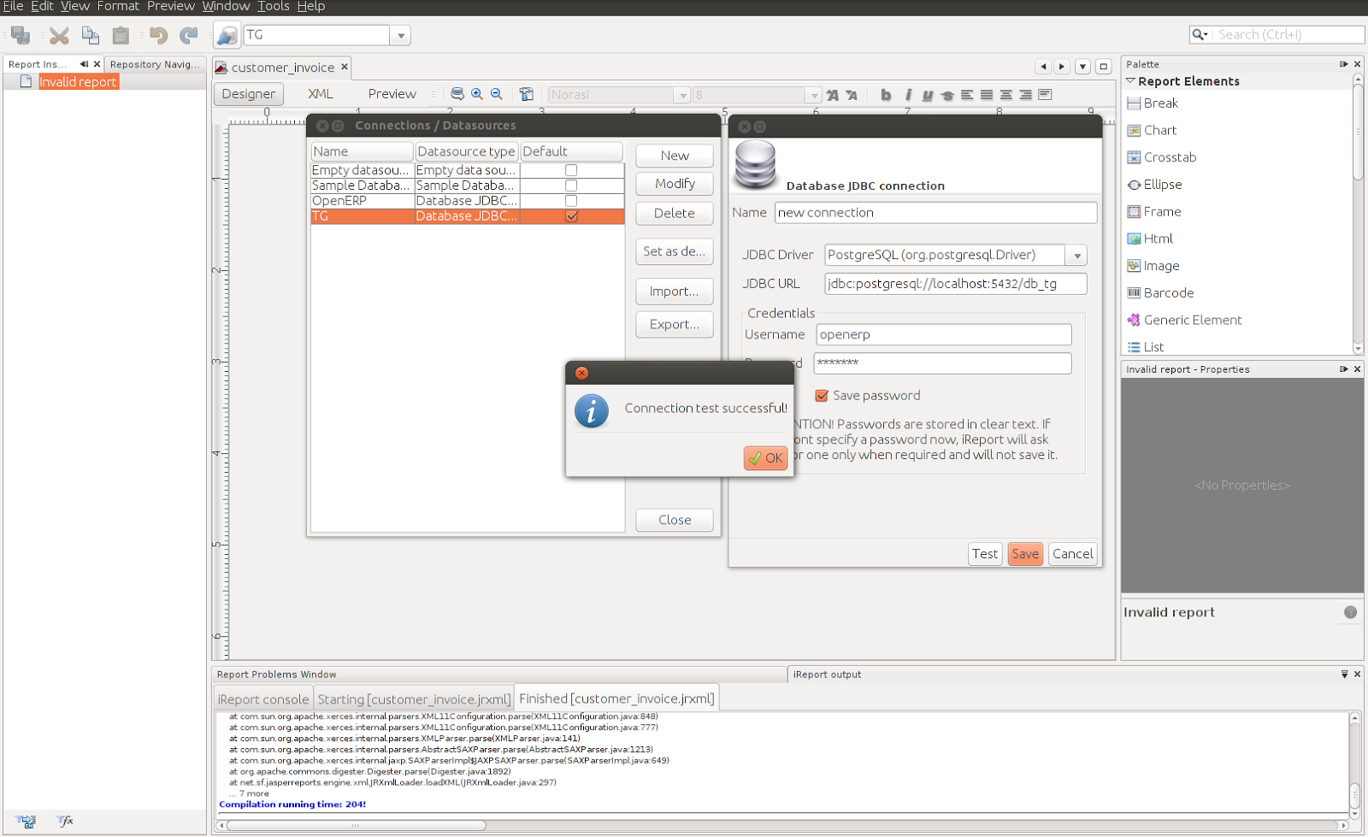Click Cancel in the JDBC connection dialog
The height and width of the screenshot is (837, 1368).
(x=1073, y=554)
